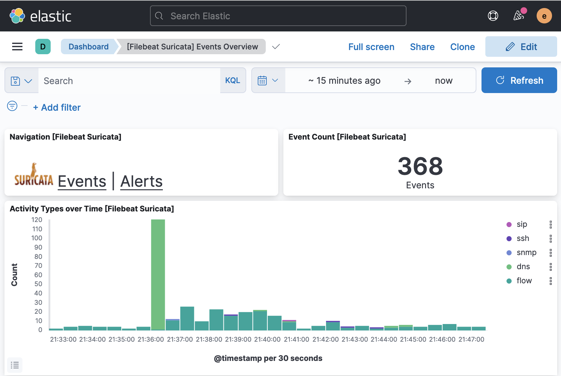Open the help menu lifebuoy icon
The height and width of the screenshot is (376, 561).
[x=493, y=16]
